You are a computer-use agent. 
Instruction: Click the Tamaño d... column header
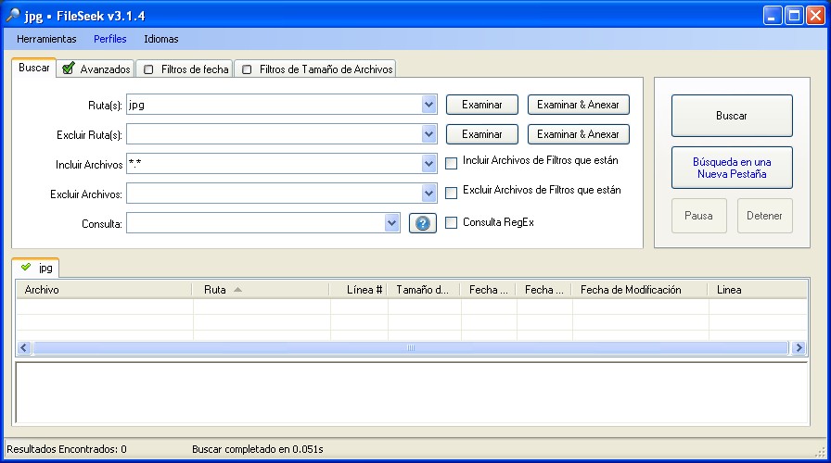click(x=424, y=290)
